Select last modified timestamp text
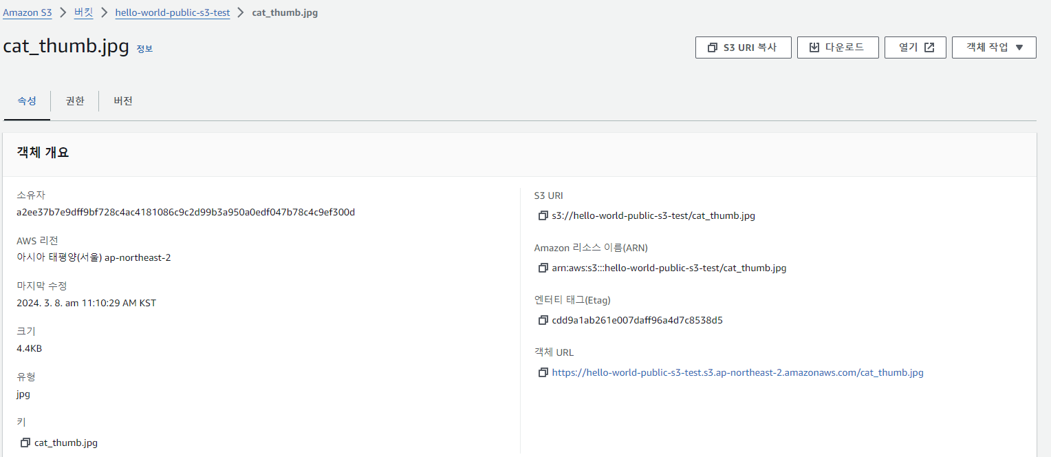Image resolution: width=1051 pixels, height=457 pixels. tap(86, 303)
